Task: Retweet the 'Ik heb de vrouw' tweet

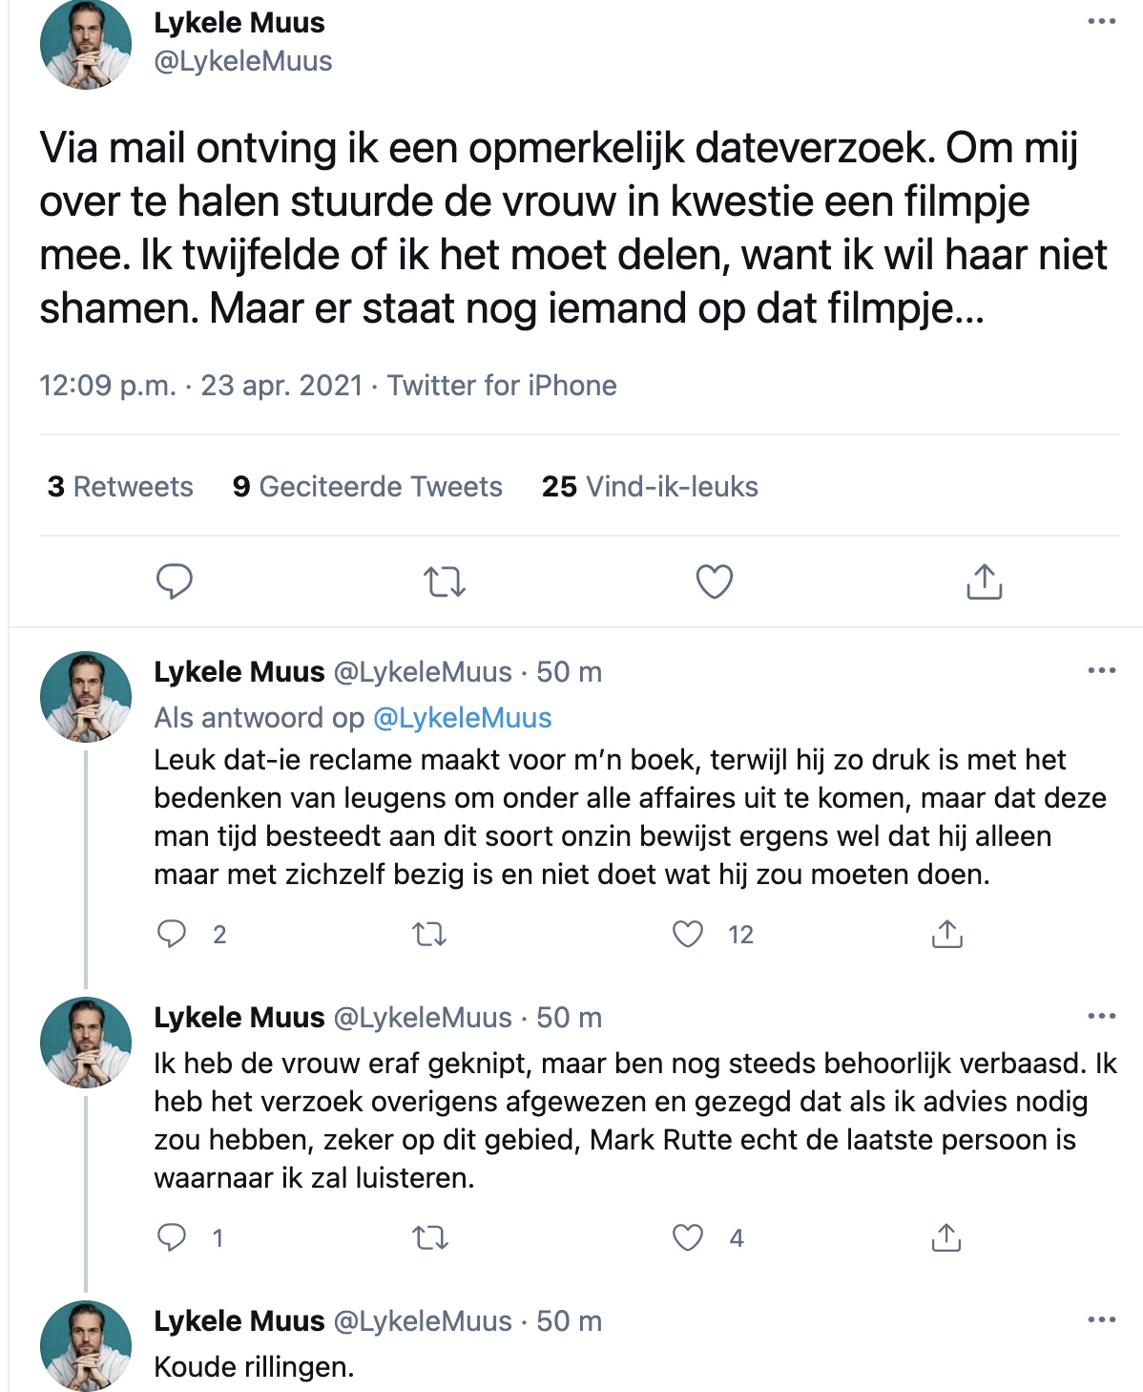Action: pyautogui.click(x=429, y=1238)
